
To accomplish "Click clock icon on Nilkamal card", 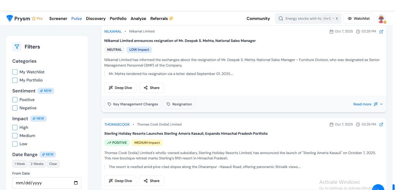I will 358,32.
